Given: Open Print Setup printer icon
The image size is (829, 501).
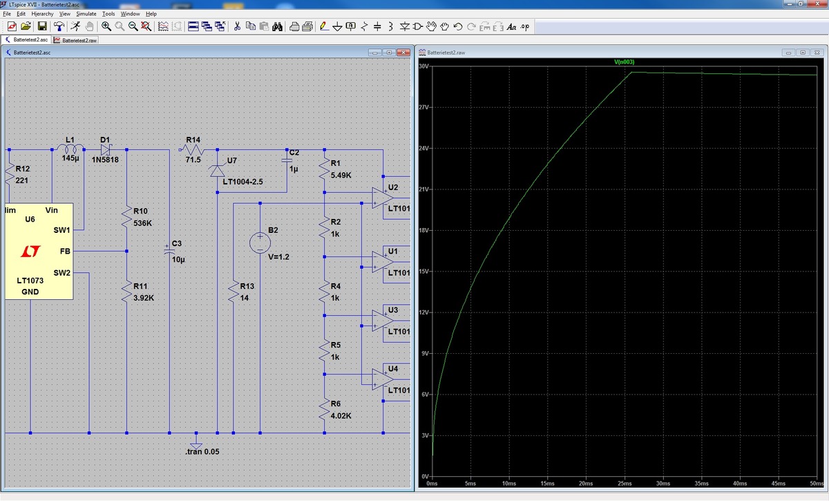Looking at the screenshot, I should 294,26.
